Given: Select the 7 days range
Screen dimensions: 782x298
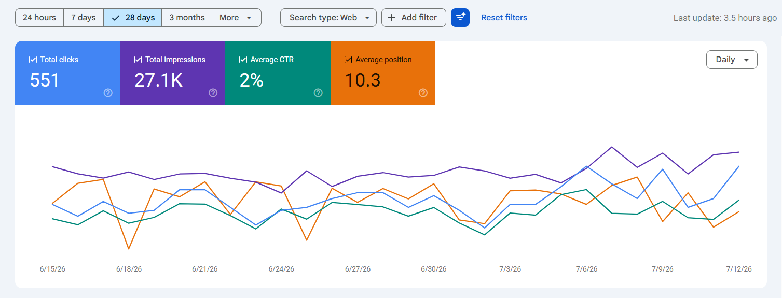Looking at the screenshot, I should click(x=84, y=18).
